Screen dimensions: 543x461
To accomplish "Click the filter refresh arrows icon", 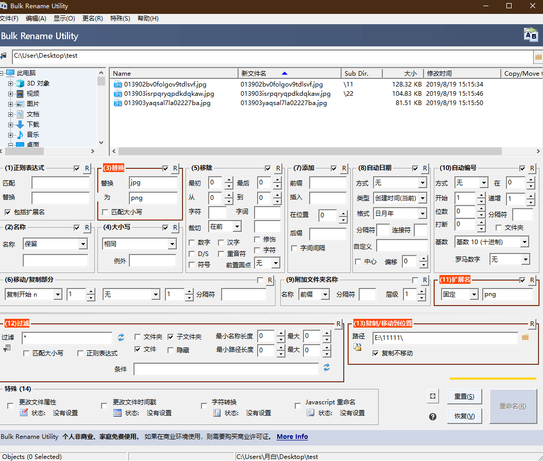I will (121, 337).
